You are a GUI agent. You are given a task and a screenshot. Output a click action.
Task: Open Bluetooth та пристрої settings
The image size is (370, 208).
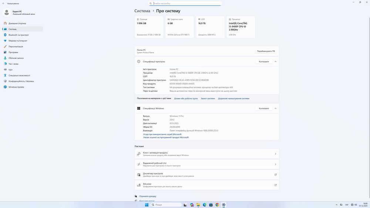(x=23, y=35)
